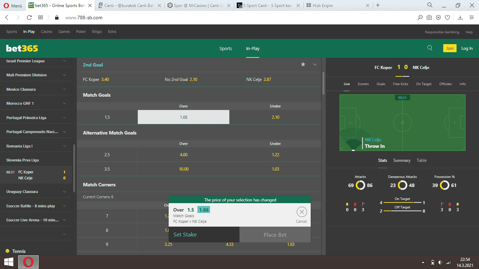The height and width of the screenshot is (269, 479).
Task: Open Bingo from top menu
Action: point(97,32)
